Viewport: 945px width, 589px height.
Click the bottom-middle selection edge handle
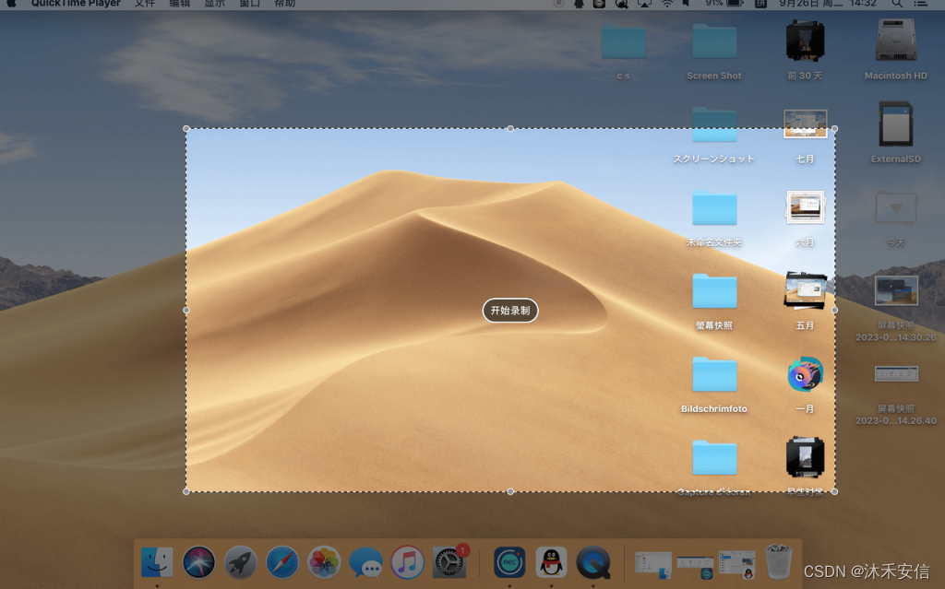click(510, 491)
